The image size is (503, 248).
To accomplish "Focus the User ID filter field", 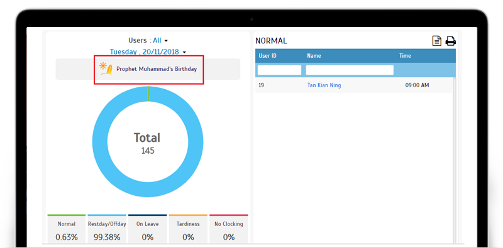I will pos(279,70).
